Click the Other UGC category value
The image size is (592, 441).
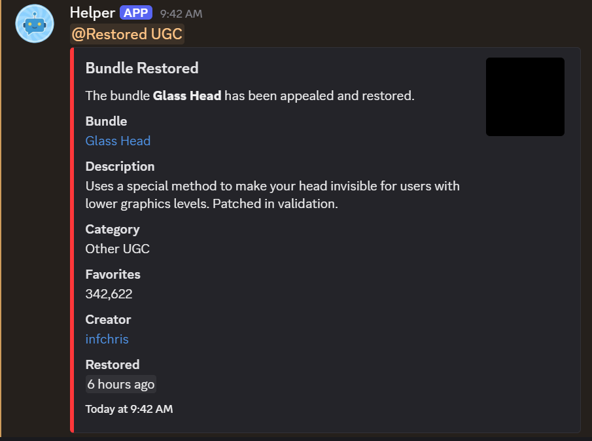118,249
